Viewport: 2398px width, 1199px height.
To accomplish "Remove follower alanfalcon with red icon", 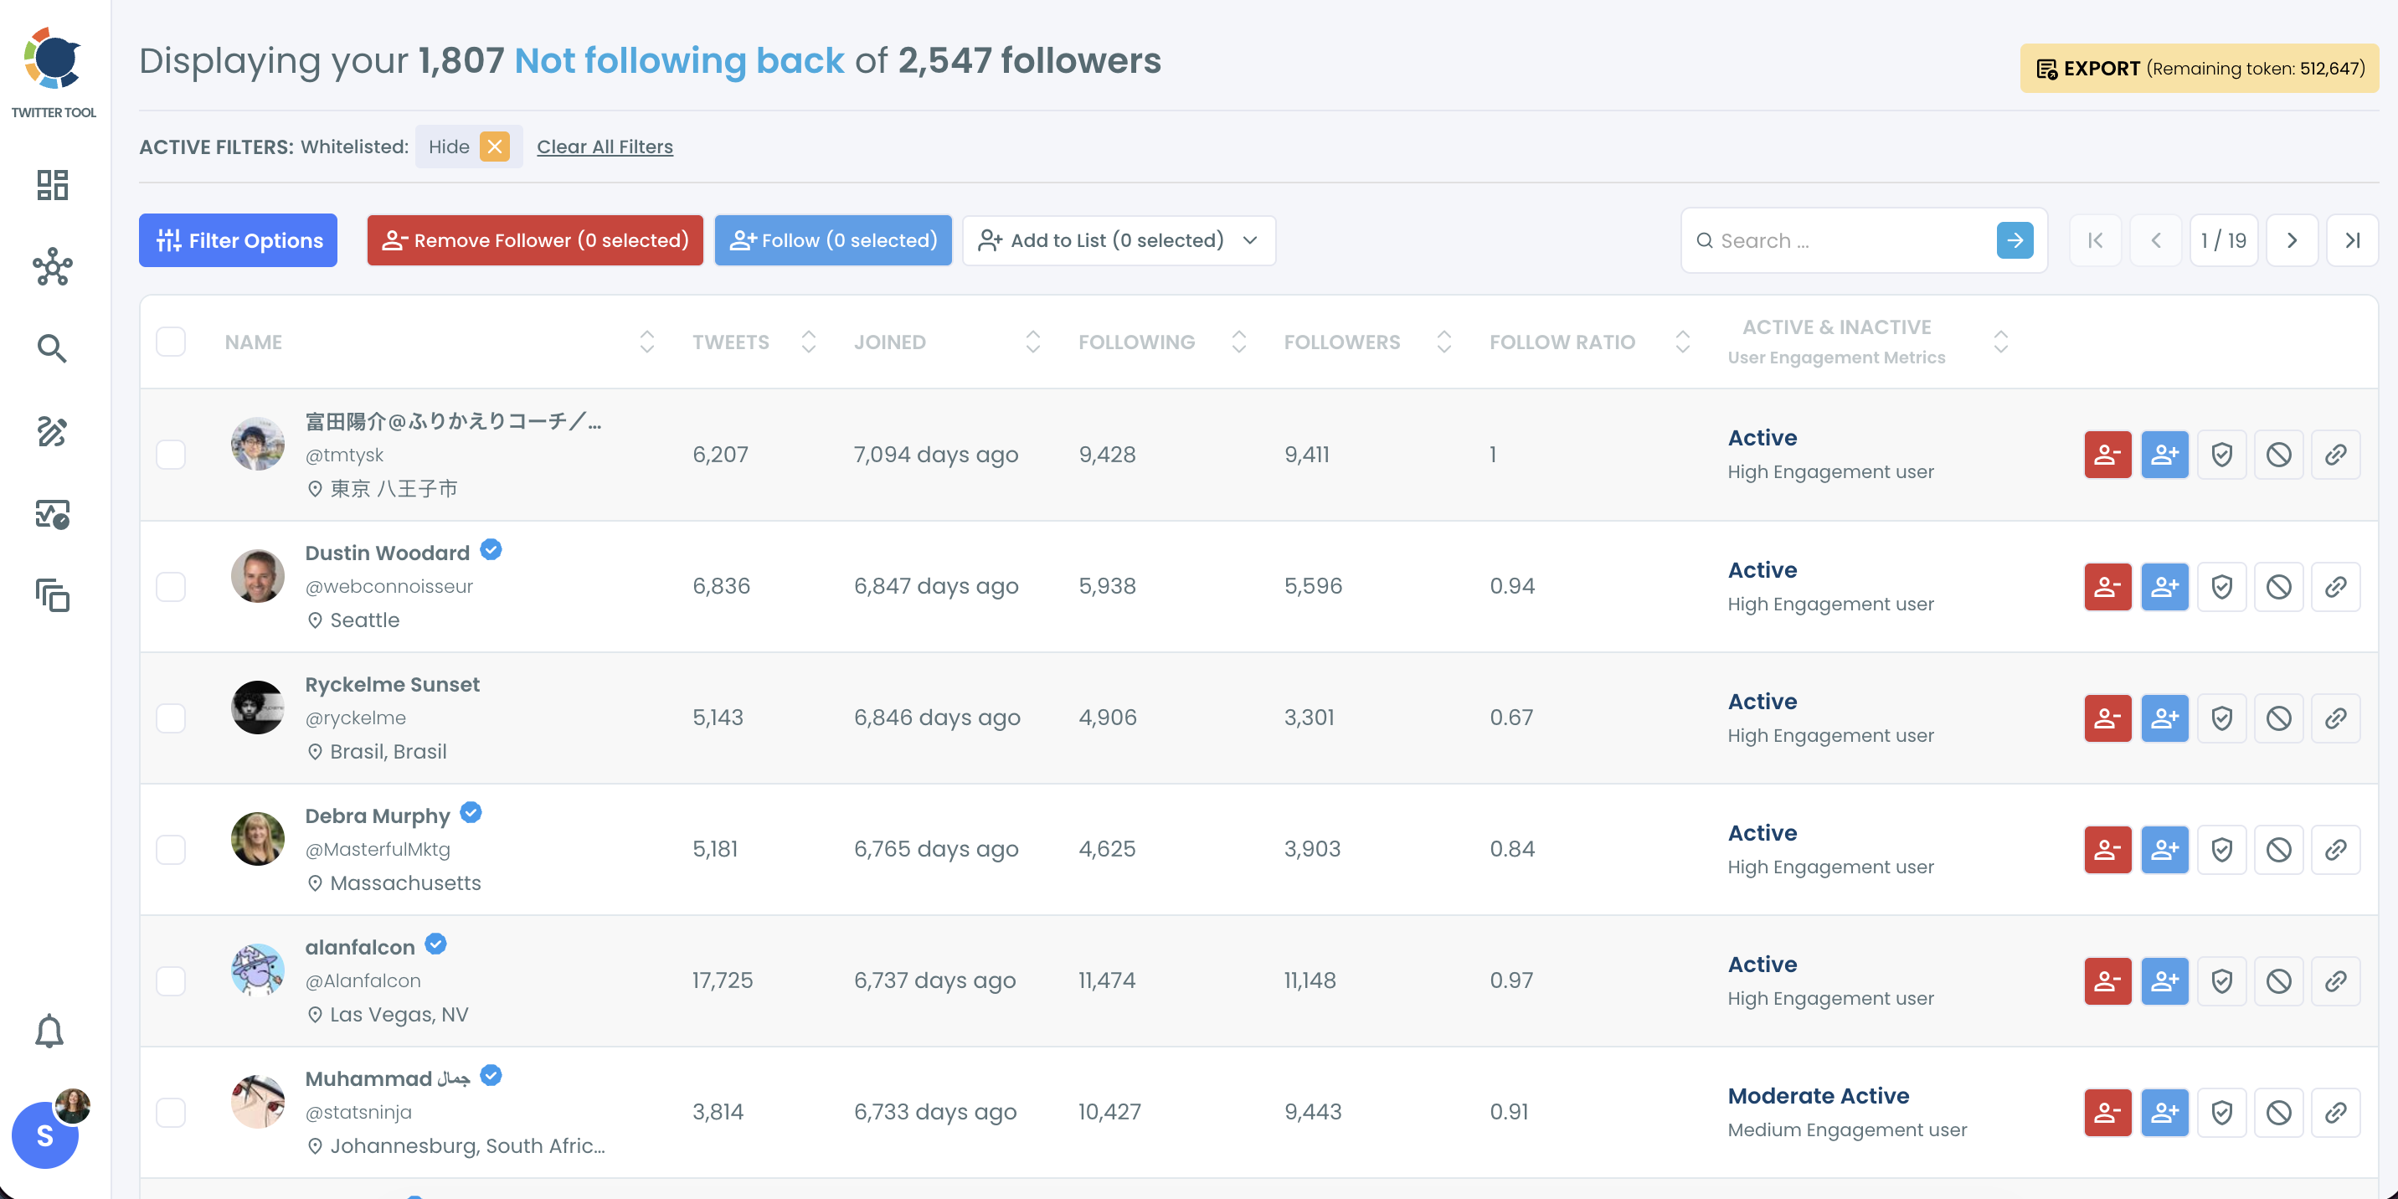I will point(2107,980).
